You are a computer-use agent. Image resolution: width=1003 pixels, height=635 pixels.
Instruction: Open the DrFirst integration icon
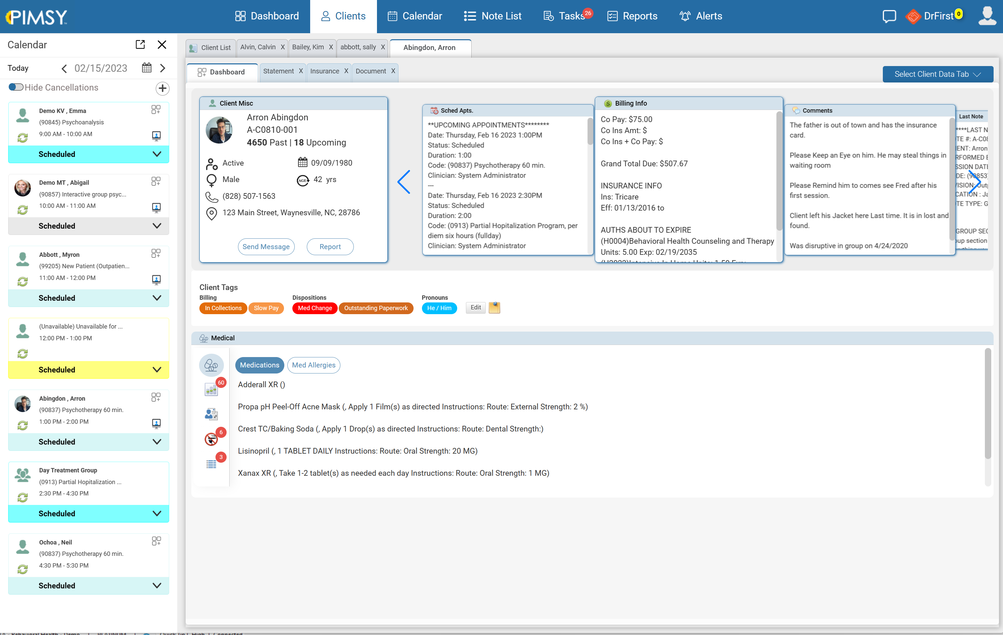point(913,16)
